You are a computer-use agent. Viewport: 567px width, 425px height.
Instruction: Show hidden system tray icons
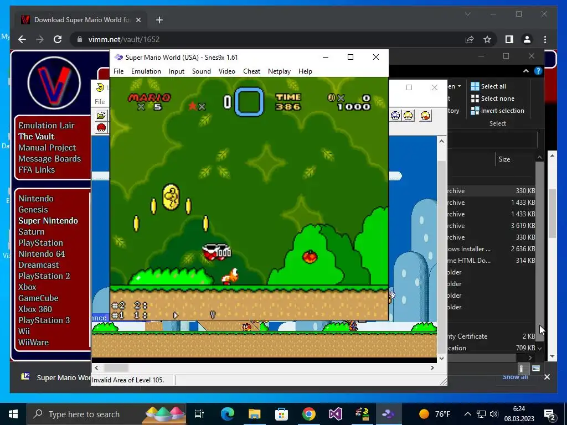pos(467,414)
